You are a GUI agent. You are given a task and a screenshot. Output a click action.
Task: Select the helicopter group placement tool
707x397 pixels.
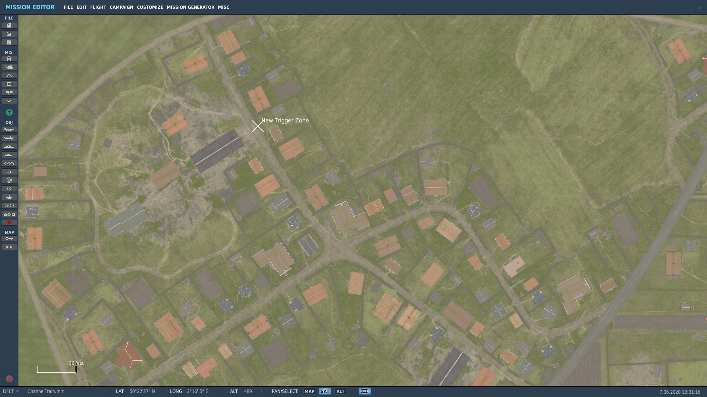tap(9, 138)
